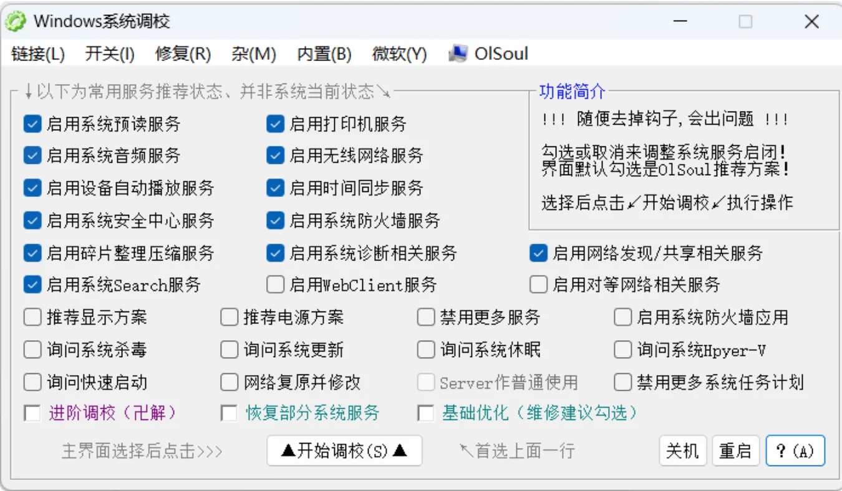Click the 关机 shutdown button
This screenshot has height=491, width=842.
pyautogui.click(x=682, y=450)
